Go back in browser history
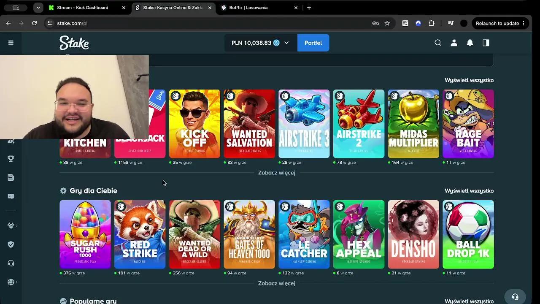Viewport: 540px width, 304px height. coord(8,23)
